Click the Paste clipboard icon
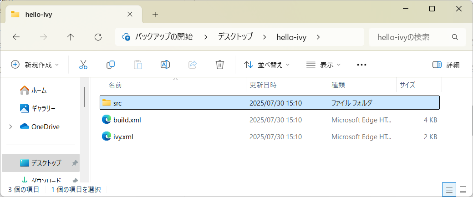473x197 pixels. point(138,65)
